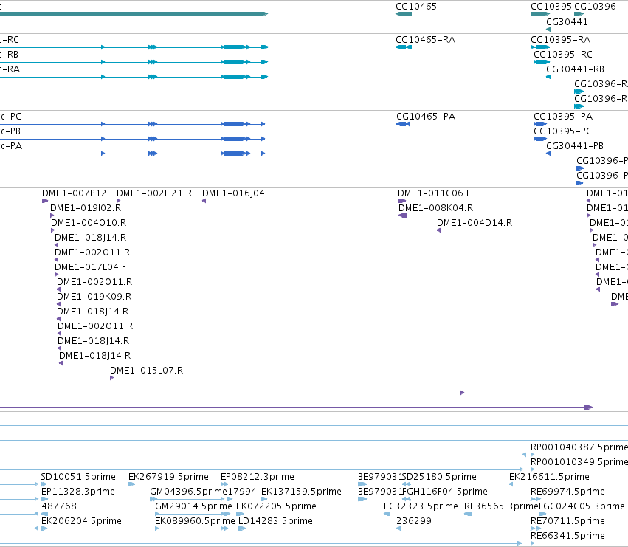
Task: Select EST EK089960.5prime
Action: 195,521
